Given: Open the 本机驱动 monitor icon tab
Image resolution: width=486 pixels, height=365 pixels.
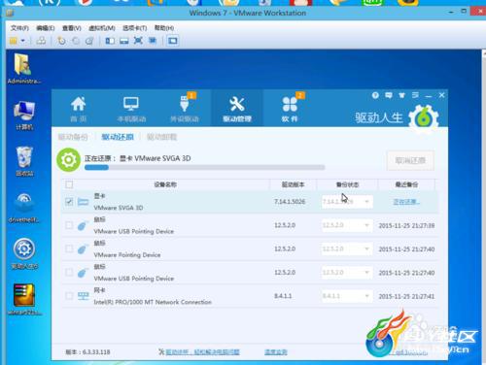Looking at the screenshot, I should click(x=131, y=109).
